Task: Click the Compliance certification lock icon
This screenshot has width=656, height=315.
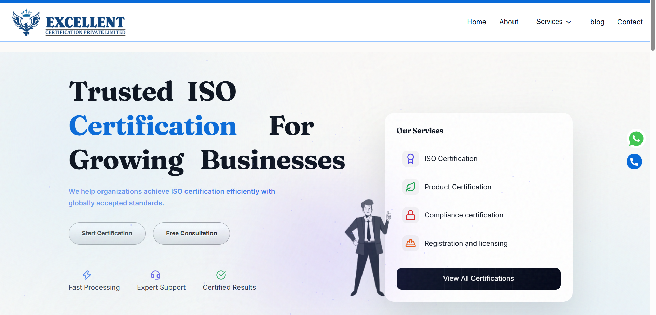Action: [411, 215]
